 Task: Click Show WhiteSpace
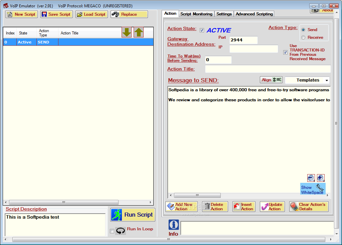(x=313, y=189)
